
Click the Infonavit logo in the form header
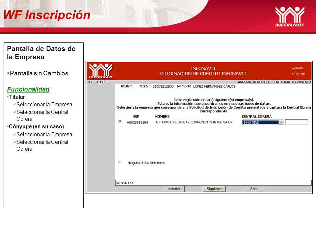pyautogui.click(x=101, y=71)
